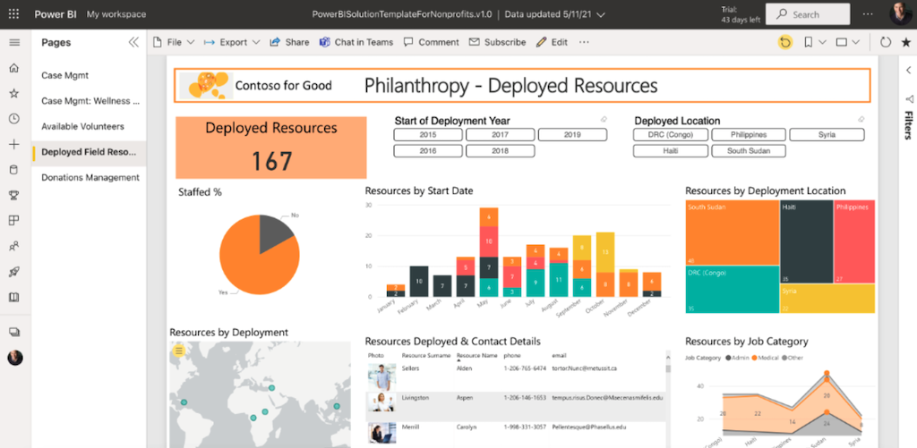Open Recent clock icon in sidebar
917x448 pixels.
pos(14,119)
